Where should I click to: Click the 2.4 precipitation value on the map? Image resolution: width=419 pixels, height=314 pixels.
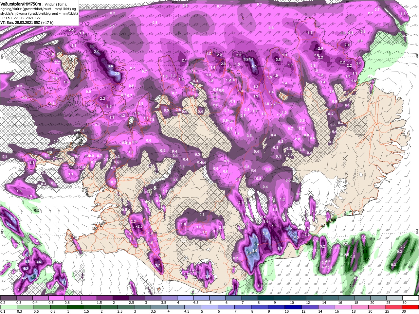coord(347,45)
